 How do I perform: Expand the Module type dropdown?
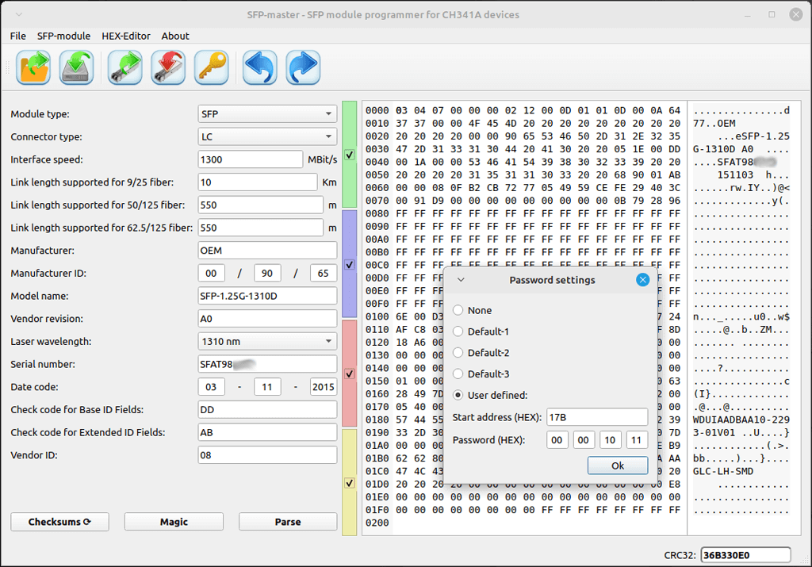tap(267, 114)
